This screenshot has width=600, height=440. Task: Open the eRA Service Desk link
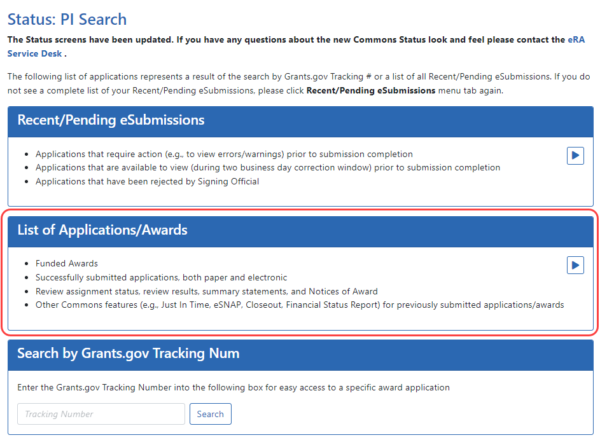coord(576,39)
